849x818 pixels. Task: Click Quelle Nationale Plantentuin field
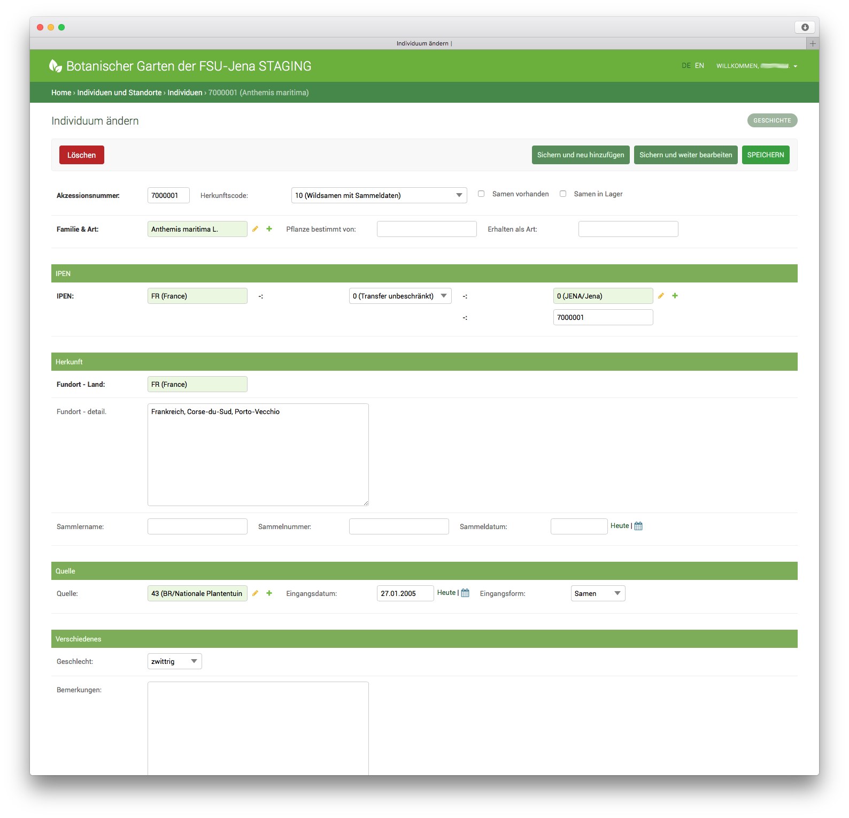(197, 593)
